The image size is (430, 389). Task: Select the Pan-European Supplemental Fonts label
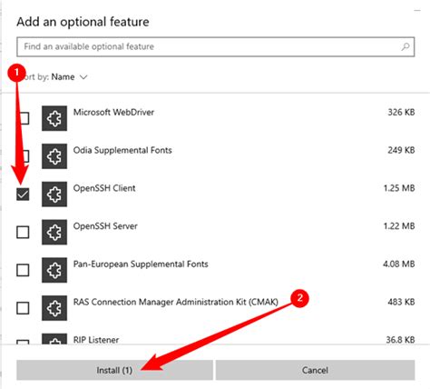[141, 264]
